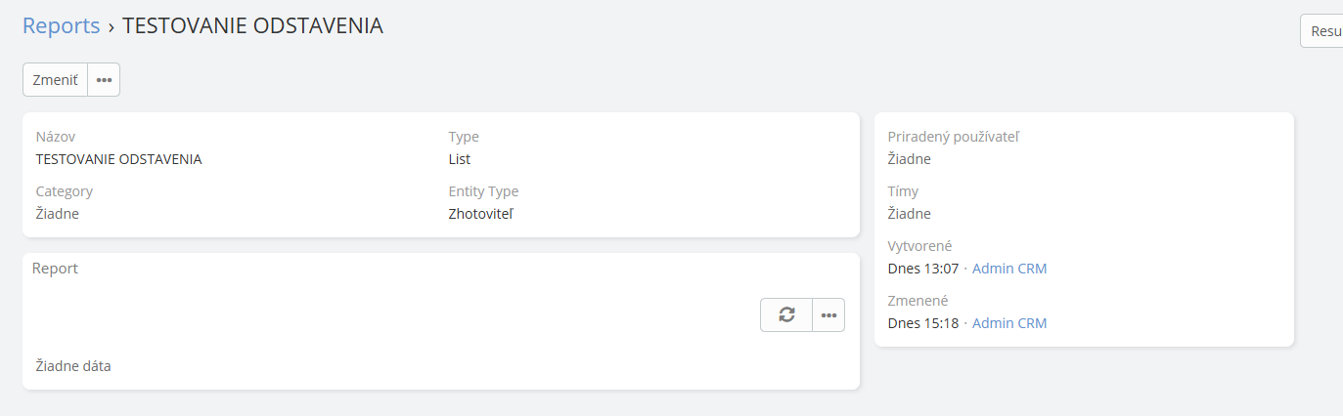The image size is (1343, 416).
Task: Open Admin CRM link under Vytvorené
Action: pyautogui.click(x=1009, y=269)
